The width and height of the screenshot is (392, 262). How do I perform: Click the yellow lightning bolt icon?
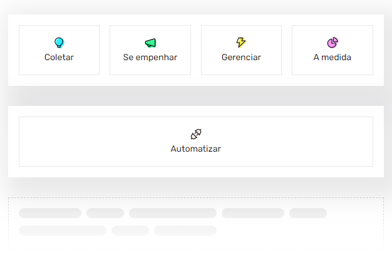point(241,42)
